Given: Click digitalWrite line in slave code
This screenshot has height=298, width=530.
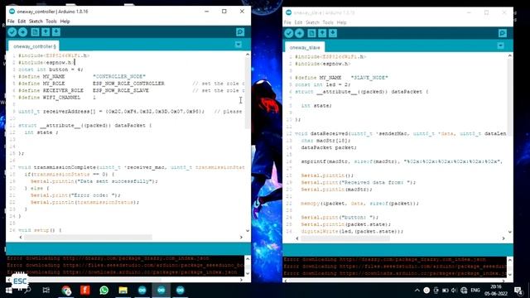Looking at the screenshot, I should pos(352,232).
